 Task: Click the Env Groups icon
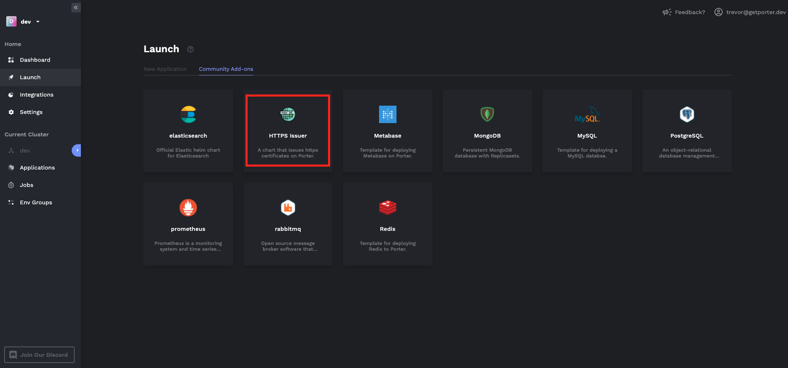(11, 203)
